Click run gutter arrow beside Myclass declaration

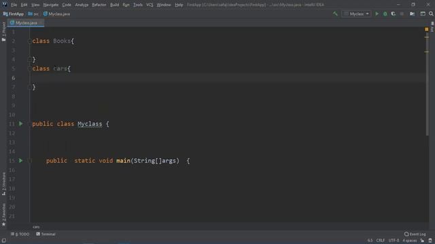(21, 123)
